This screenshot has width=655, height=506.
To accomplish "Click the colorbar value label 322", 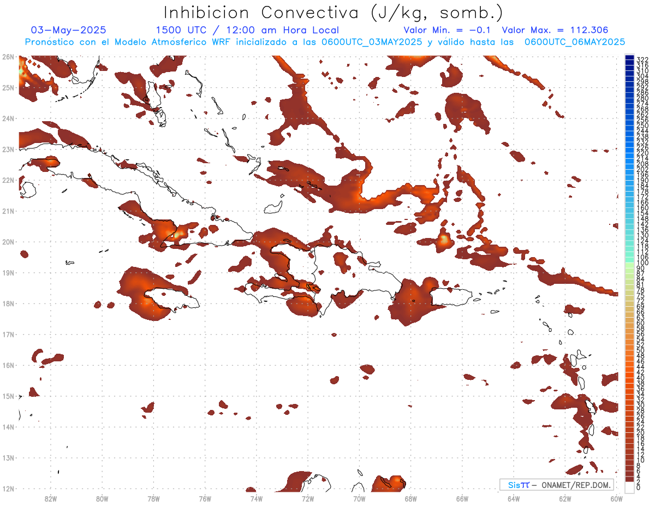I will coord(642,59).
